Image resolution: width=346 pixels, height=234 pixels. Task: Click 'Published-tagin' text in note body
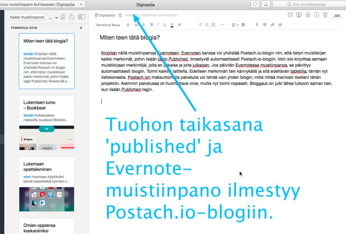coord(137,90)
